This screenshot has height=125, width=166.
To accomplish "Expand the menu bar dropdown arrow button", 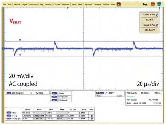I will click(119, 4).
